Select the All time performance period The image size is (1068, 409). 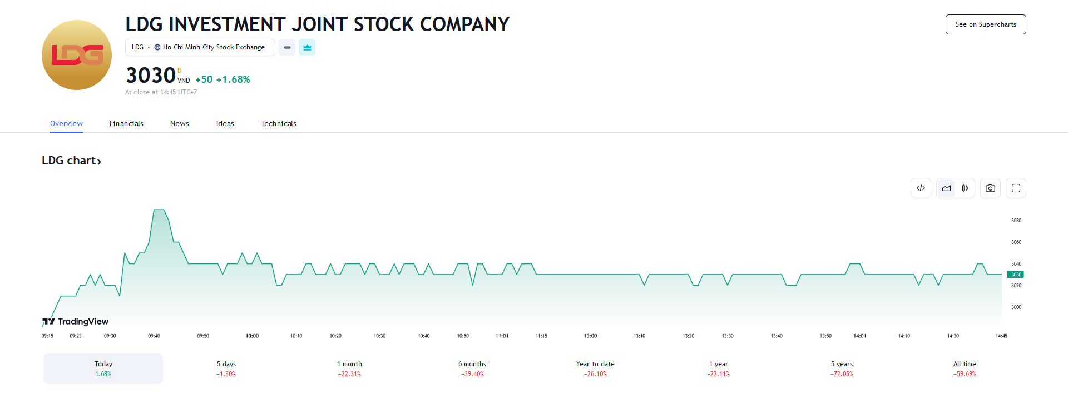[965, 368]
